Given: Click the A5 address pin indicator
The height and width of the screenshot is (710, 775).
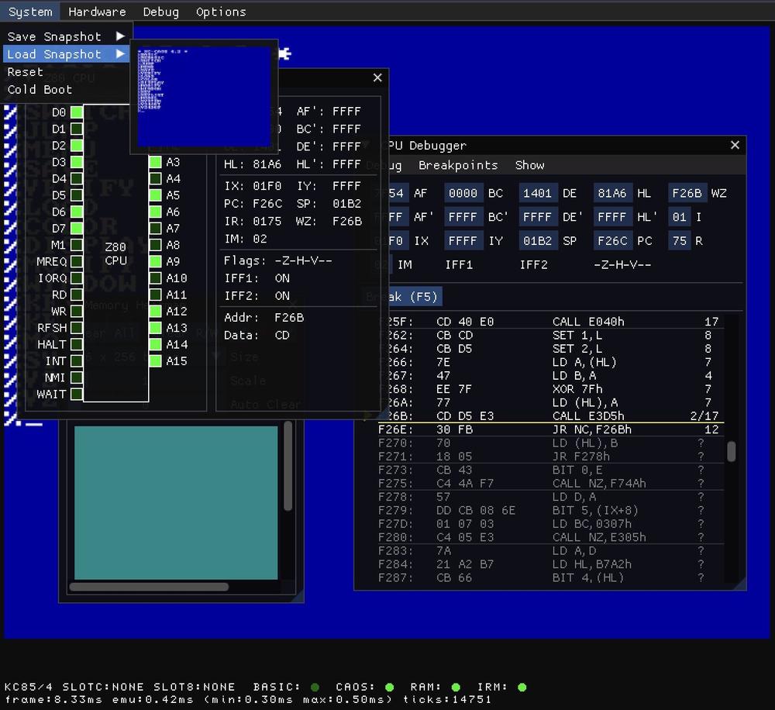Looking at the screenshot, I should (156, 195).
